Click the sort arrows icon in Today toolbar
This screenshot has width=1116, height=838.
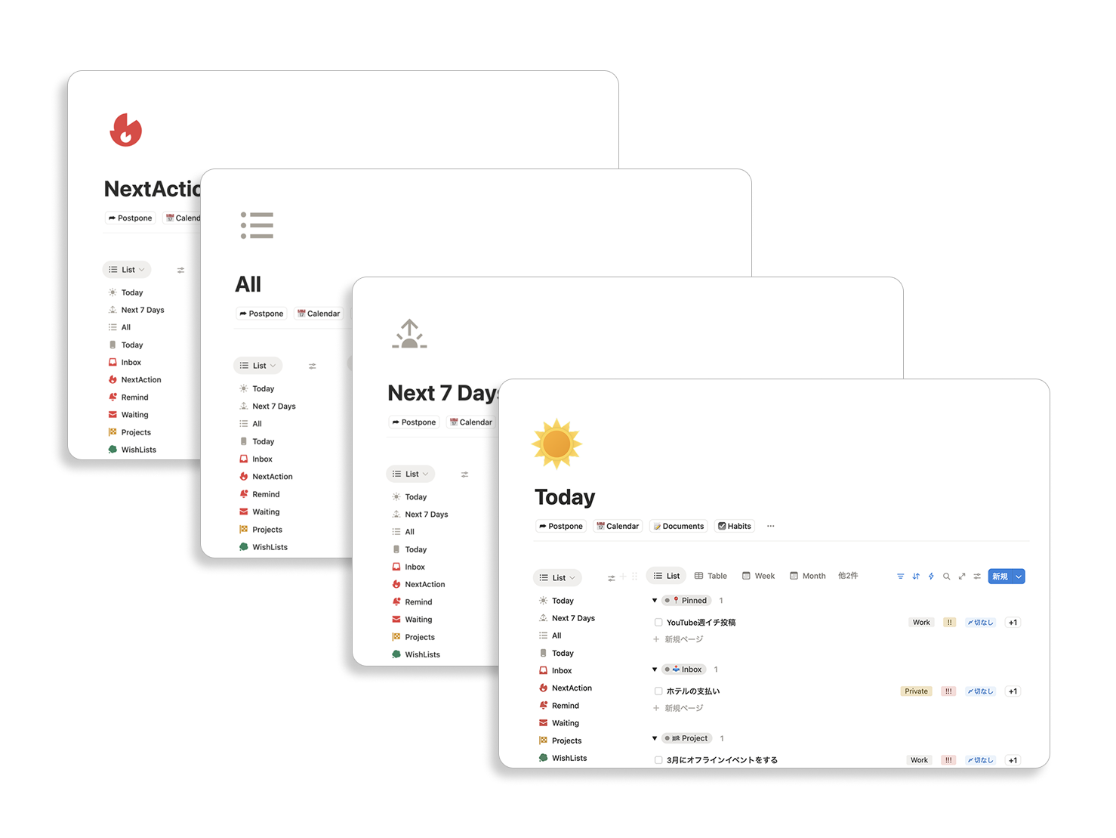pos(916,577)
